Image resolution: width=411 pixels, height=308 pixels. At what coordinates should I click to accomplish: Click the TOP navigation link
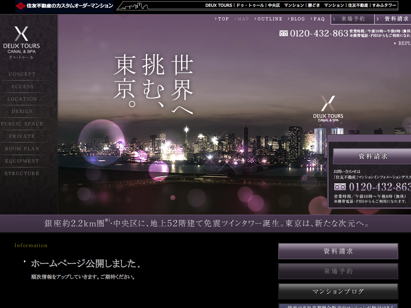click(x=223, y=19)
